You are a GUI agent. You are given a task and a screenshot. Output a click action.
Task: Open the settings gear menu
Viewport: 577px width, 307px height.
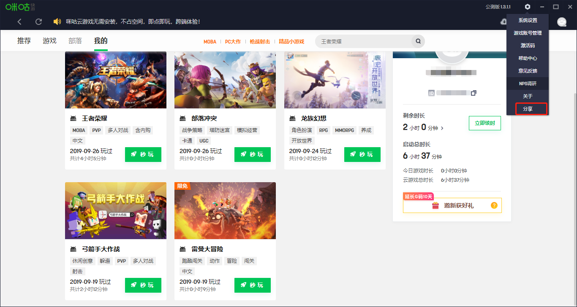coord(527,7)
